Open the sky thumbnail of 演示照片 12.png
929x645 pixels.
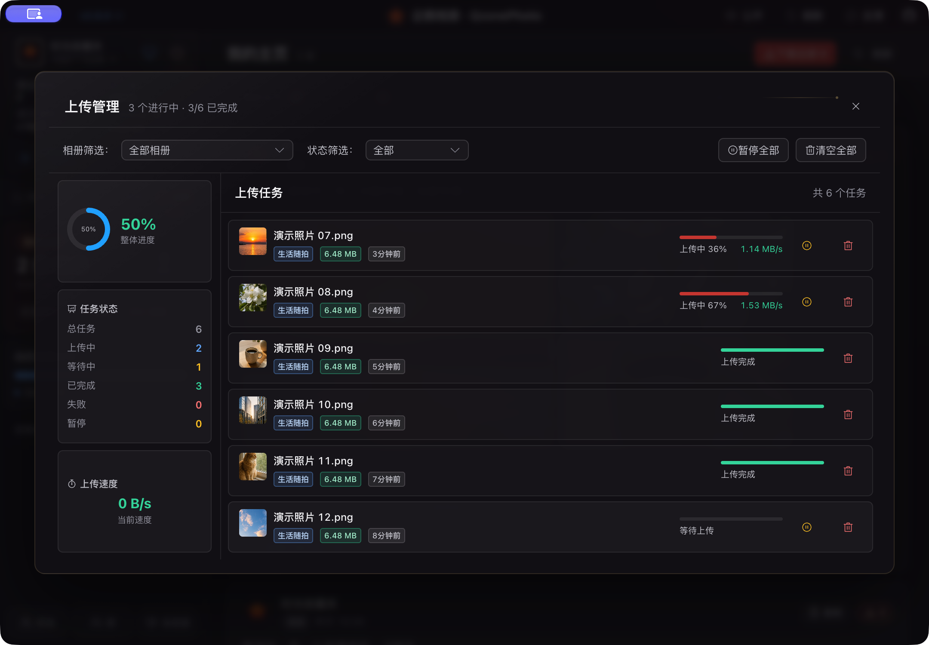coord(253,523)
